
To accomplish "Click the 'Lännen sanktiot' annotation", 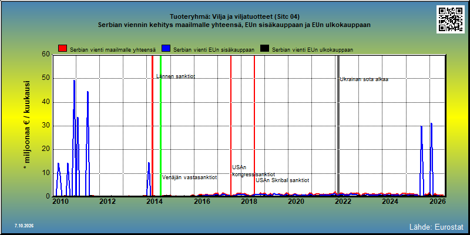I will pos(176,76).
